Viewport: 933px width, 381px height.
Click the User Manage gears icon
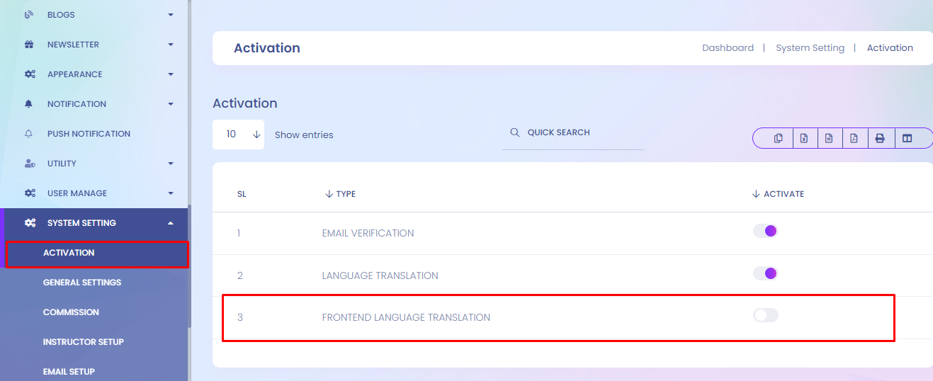(x=30, y=193)
